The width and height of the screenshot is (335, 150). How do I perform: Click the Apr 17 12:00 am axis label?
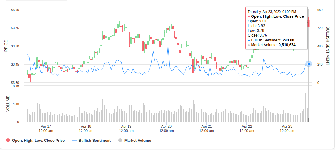[46, 128]
